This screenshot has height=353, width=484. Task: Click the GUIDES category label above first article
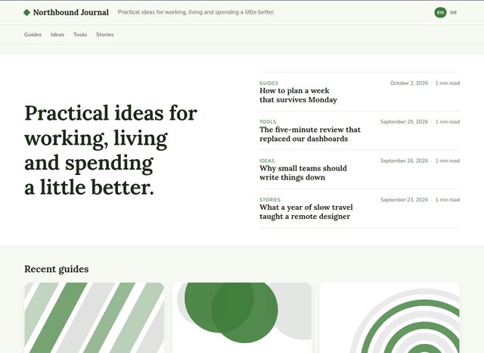click(x=269, y=83)
